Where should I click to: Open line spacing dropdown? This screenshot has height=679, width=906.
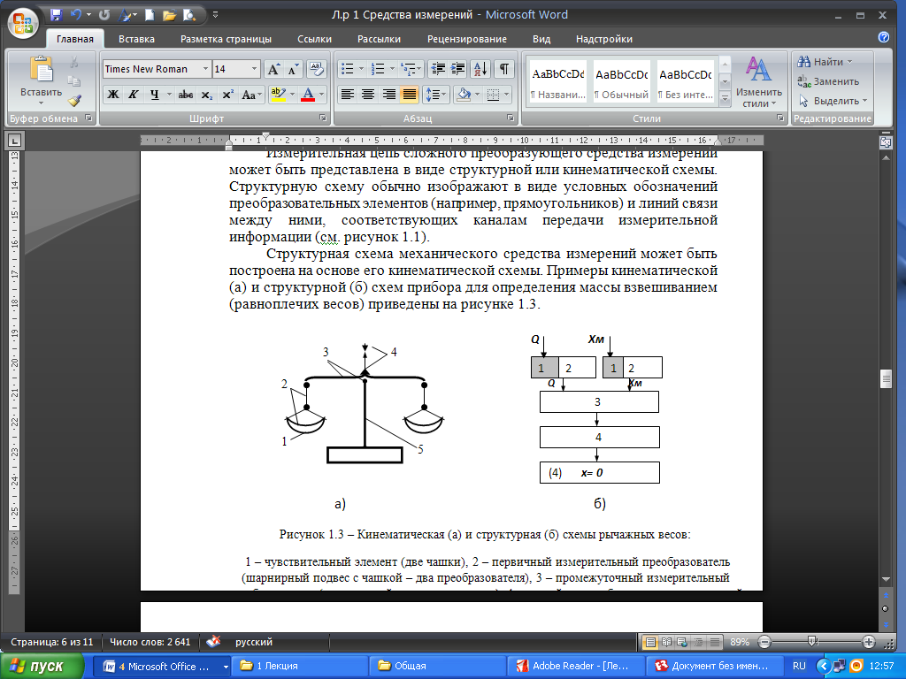point(436,94)
